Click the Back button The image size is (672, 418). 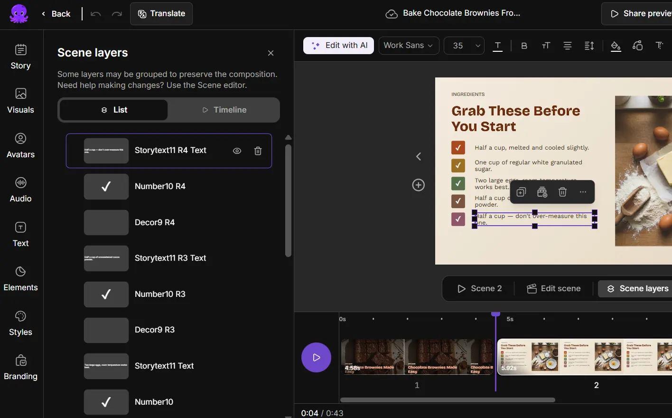pos(56,14)
